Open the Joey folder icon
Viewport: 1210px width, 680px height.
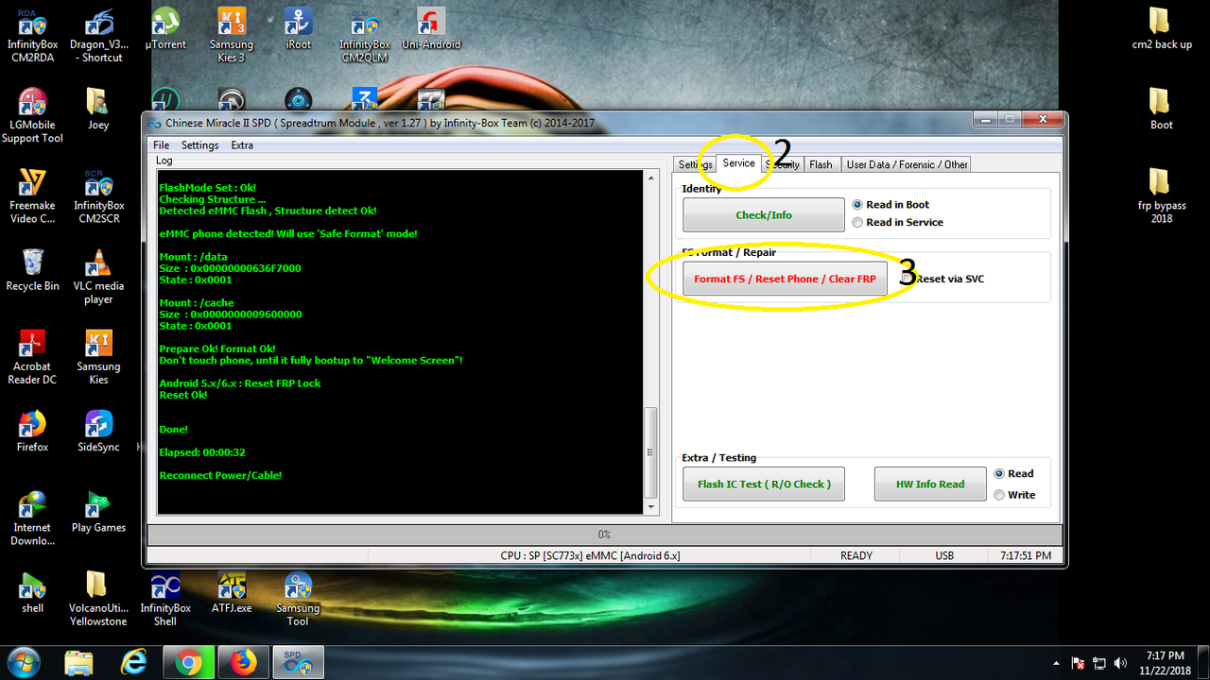(98, 110)
